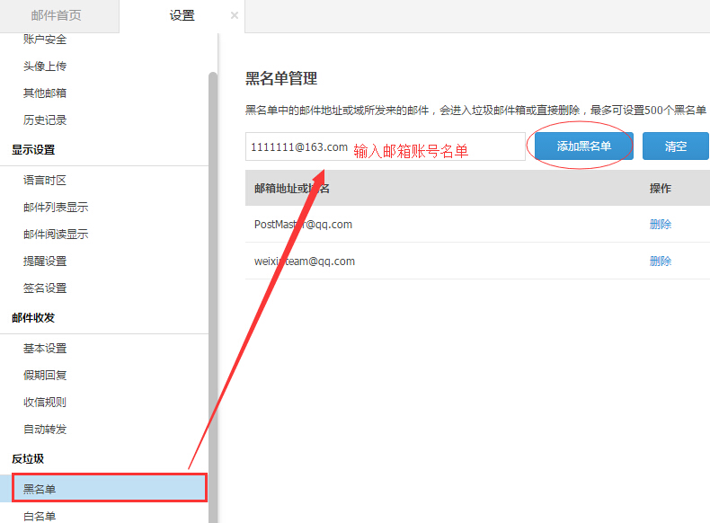The height and width of the screenshot is (523, 710).
Task: Select 语言时区 under display settings
Action: pyautogui.click(x=45, y=181)
